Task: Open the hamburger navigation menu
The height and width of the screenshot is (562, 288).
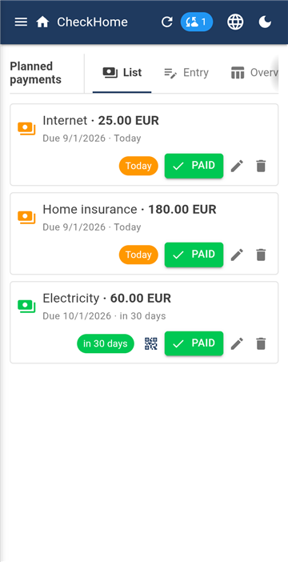Action: pos(21,22)
